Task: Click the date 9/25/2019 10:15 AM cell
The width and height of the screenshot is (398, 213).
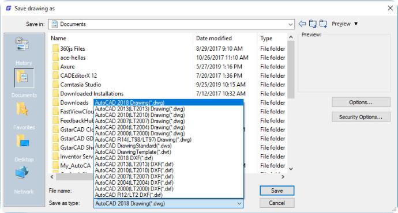Action: point(221,85)
